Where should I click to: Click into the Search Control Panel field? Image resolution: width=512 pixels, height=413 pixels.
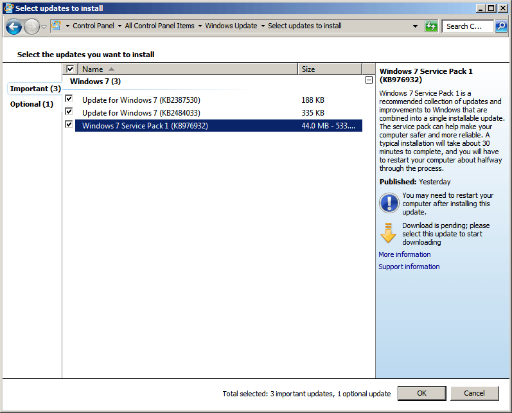(466, 26)
